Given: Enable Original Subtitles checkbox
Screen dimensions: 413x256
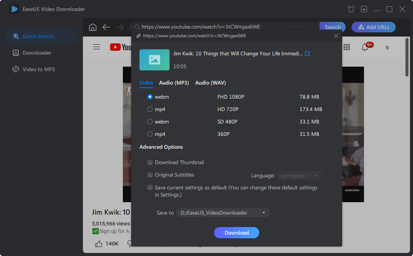Looking at the screenshot, I should pos(150,175).
